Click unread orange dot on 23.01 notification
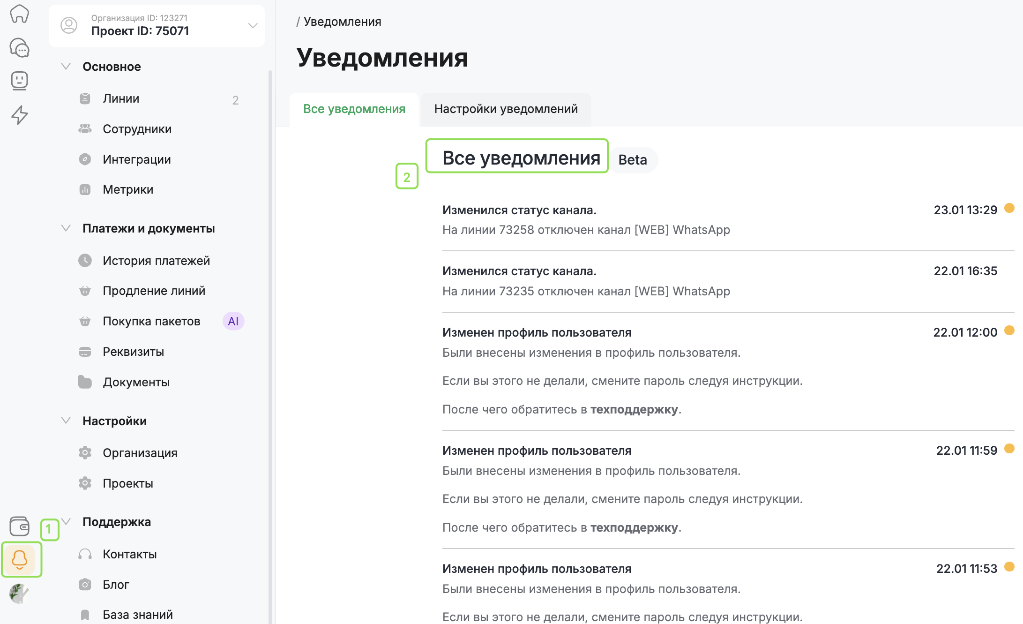The height and width of the screenshot is (624, 1023). click(1009, 208)
